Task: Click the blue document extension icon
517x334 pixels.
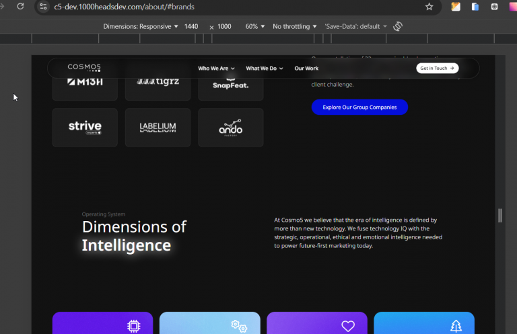Action: coord(475,7)
